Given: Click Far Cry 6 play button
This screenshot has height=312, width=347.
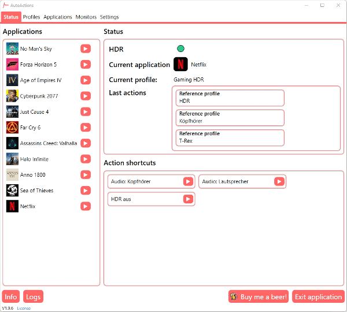Looking at the screenshot, I should (x=86, y=128).
